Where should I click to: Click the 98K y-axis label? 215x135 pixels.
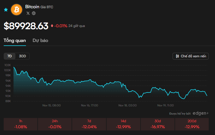click(8, 75)
